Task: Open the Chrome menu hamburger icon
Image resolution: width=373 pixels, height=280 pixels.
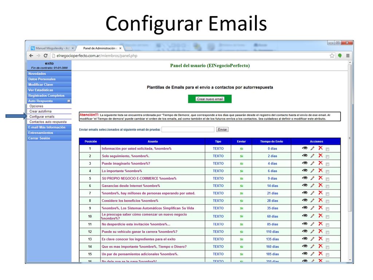Action: [348, 56]
